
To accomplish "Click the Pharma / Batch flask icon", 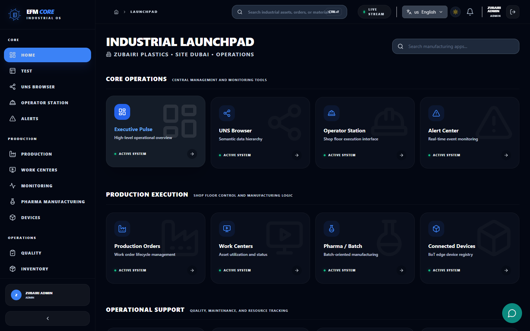I will (x=332, y=229).
